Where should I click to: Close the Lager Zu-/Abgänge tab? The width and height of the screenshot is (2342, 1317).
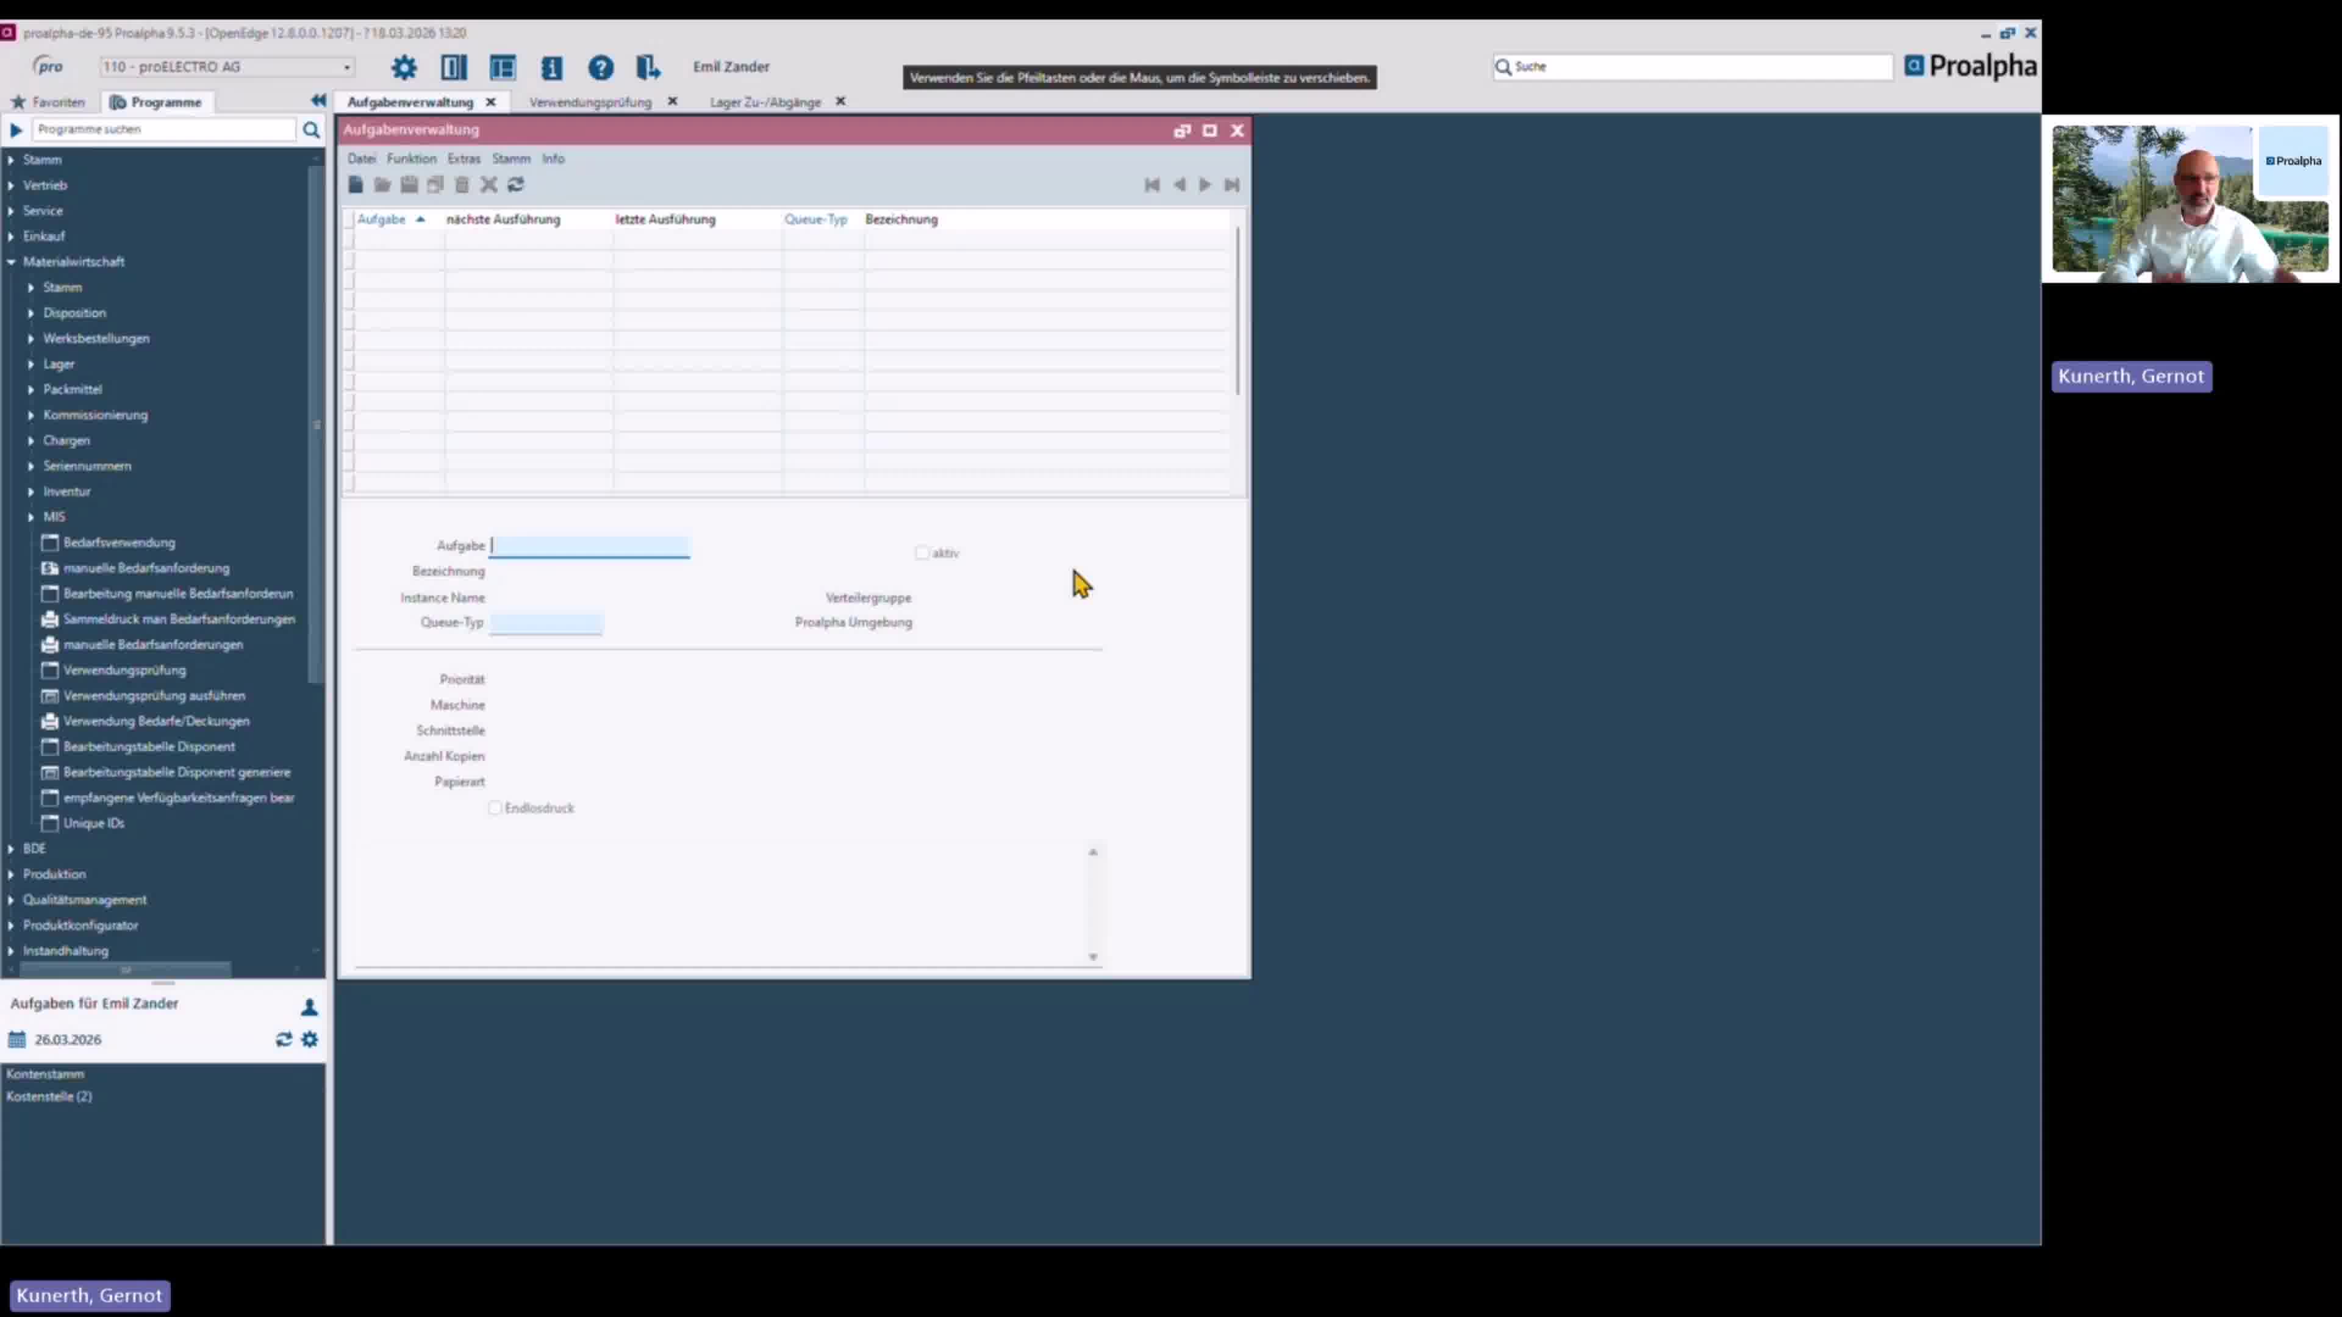point(840,101)
